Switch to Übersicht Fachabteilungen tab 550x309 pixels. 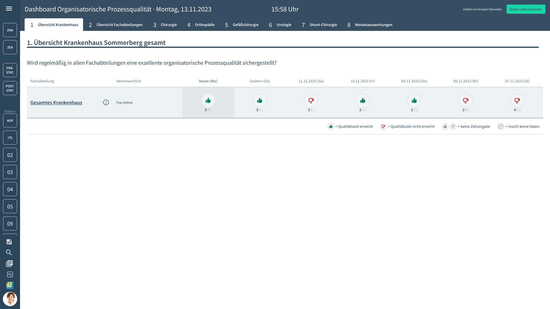tap(116, 25)
